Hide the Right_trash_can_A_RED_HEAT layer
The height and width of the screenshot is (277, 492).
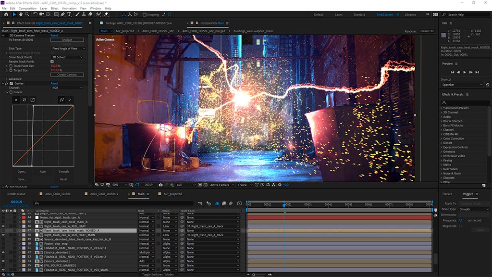(3, 226)
